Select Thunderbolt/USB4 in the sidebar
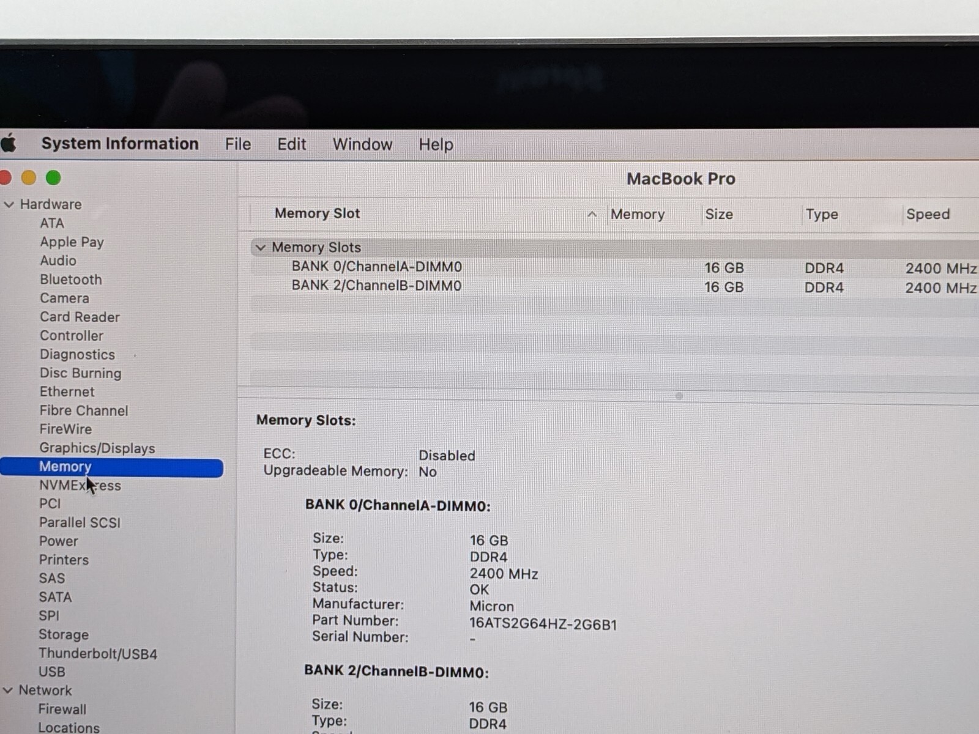The width and height of the screenshot is (979, 734). [98, 654]
